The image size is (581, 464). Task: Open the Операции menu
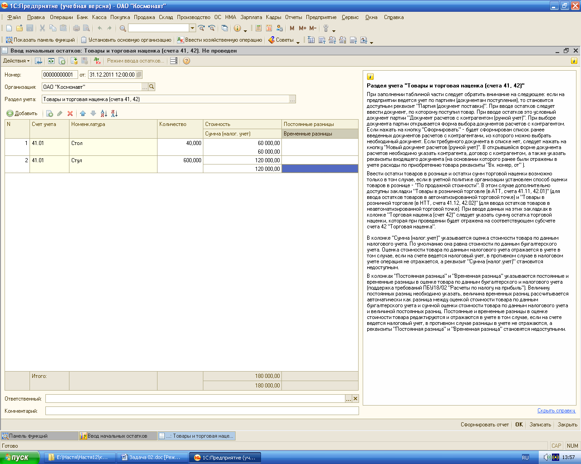61,17
